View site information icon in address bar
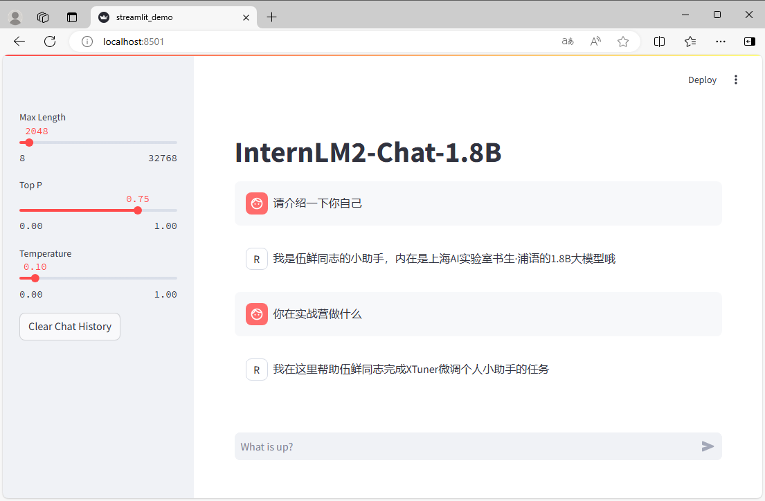Screen dimensions: 765x501 pos(87,42)
